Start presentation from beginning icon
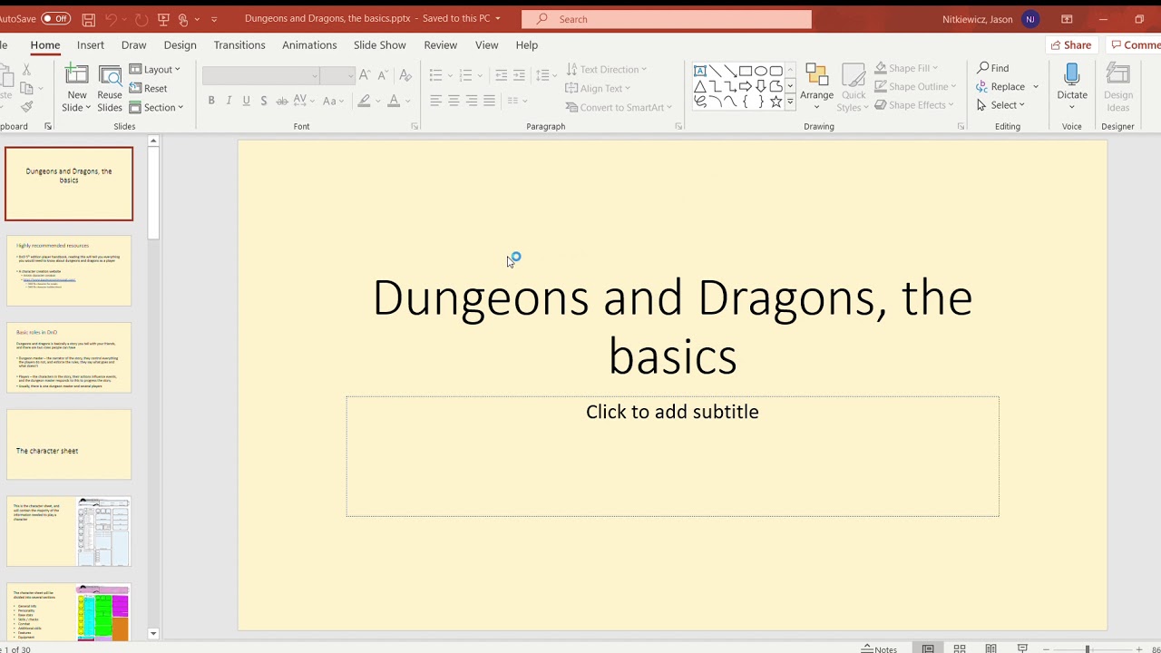1161x653 pixels. pos(163,19)
